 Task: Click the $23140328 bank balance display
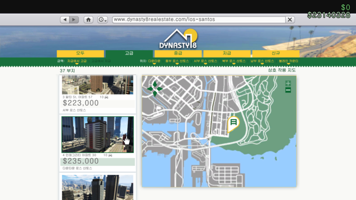pos(328,15)
